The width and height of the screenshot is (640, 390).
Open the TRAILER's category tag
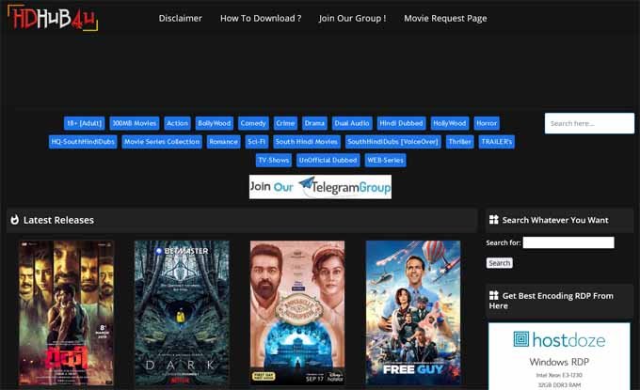point(496,142)
